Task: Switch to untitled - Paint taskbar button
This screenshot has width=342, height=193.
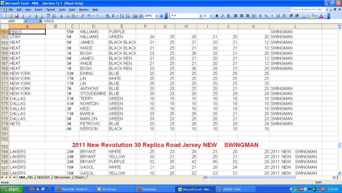Action: click(236, 189)
